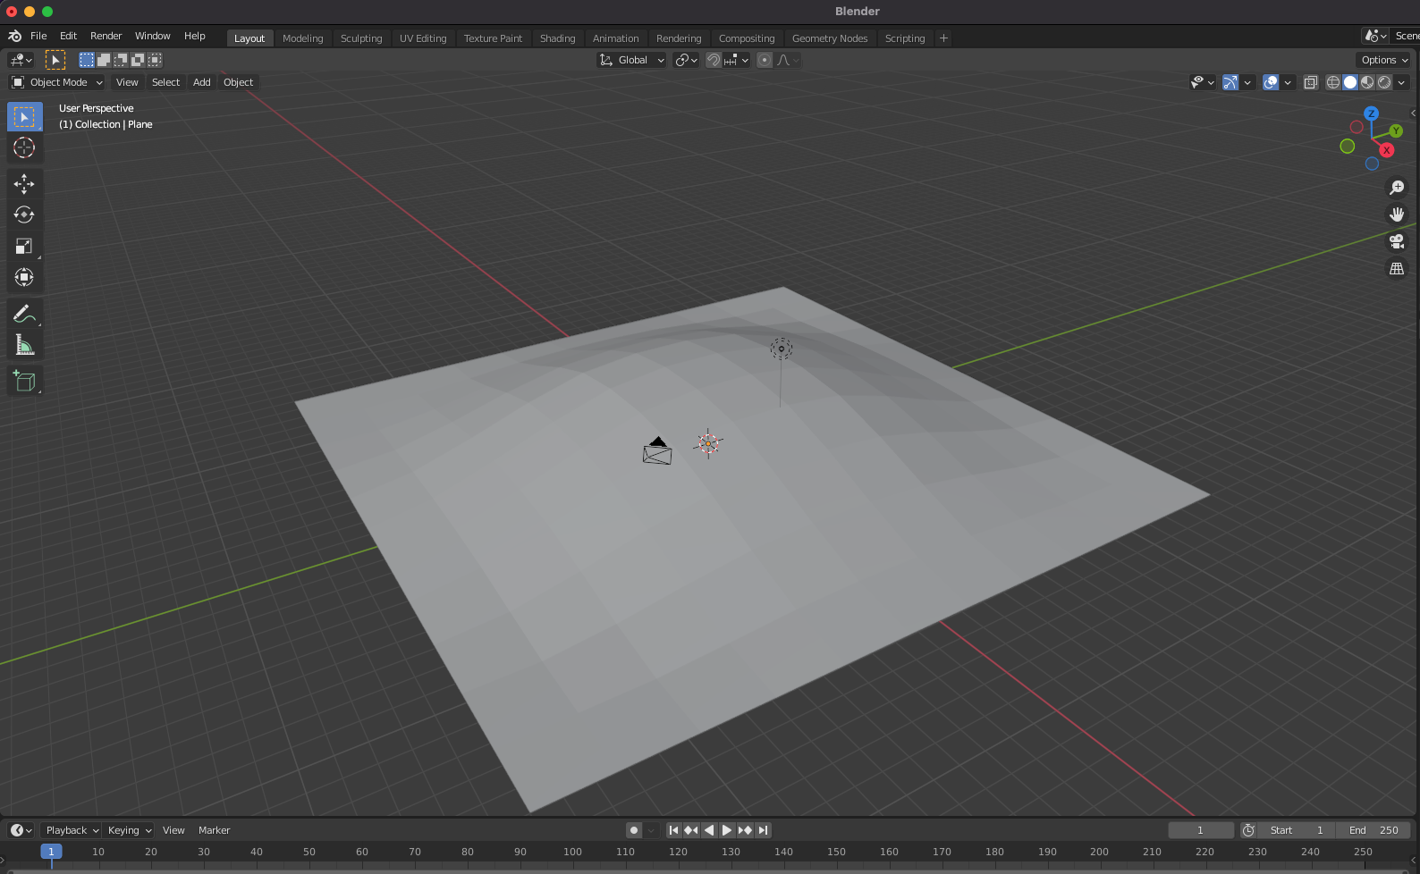Image resolution: width=1420 pixels, height=874 pixels.
Task: Open the Keying dropdown
Action: 130,830
